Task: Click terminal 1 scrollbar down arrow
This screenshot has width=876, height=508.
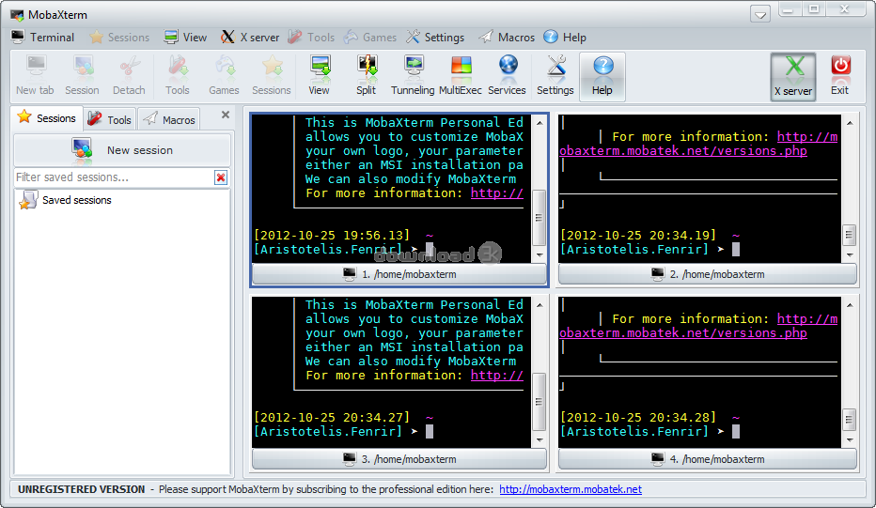Action: pyautogui.click(x=540, y=255)
